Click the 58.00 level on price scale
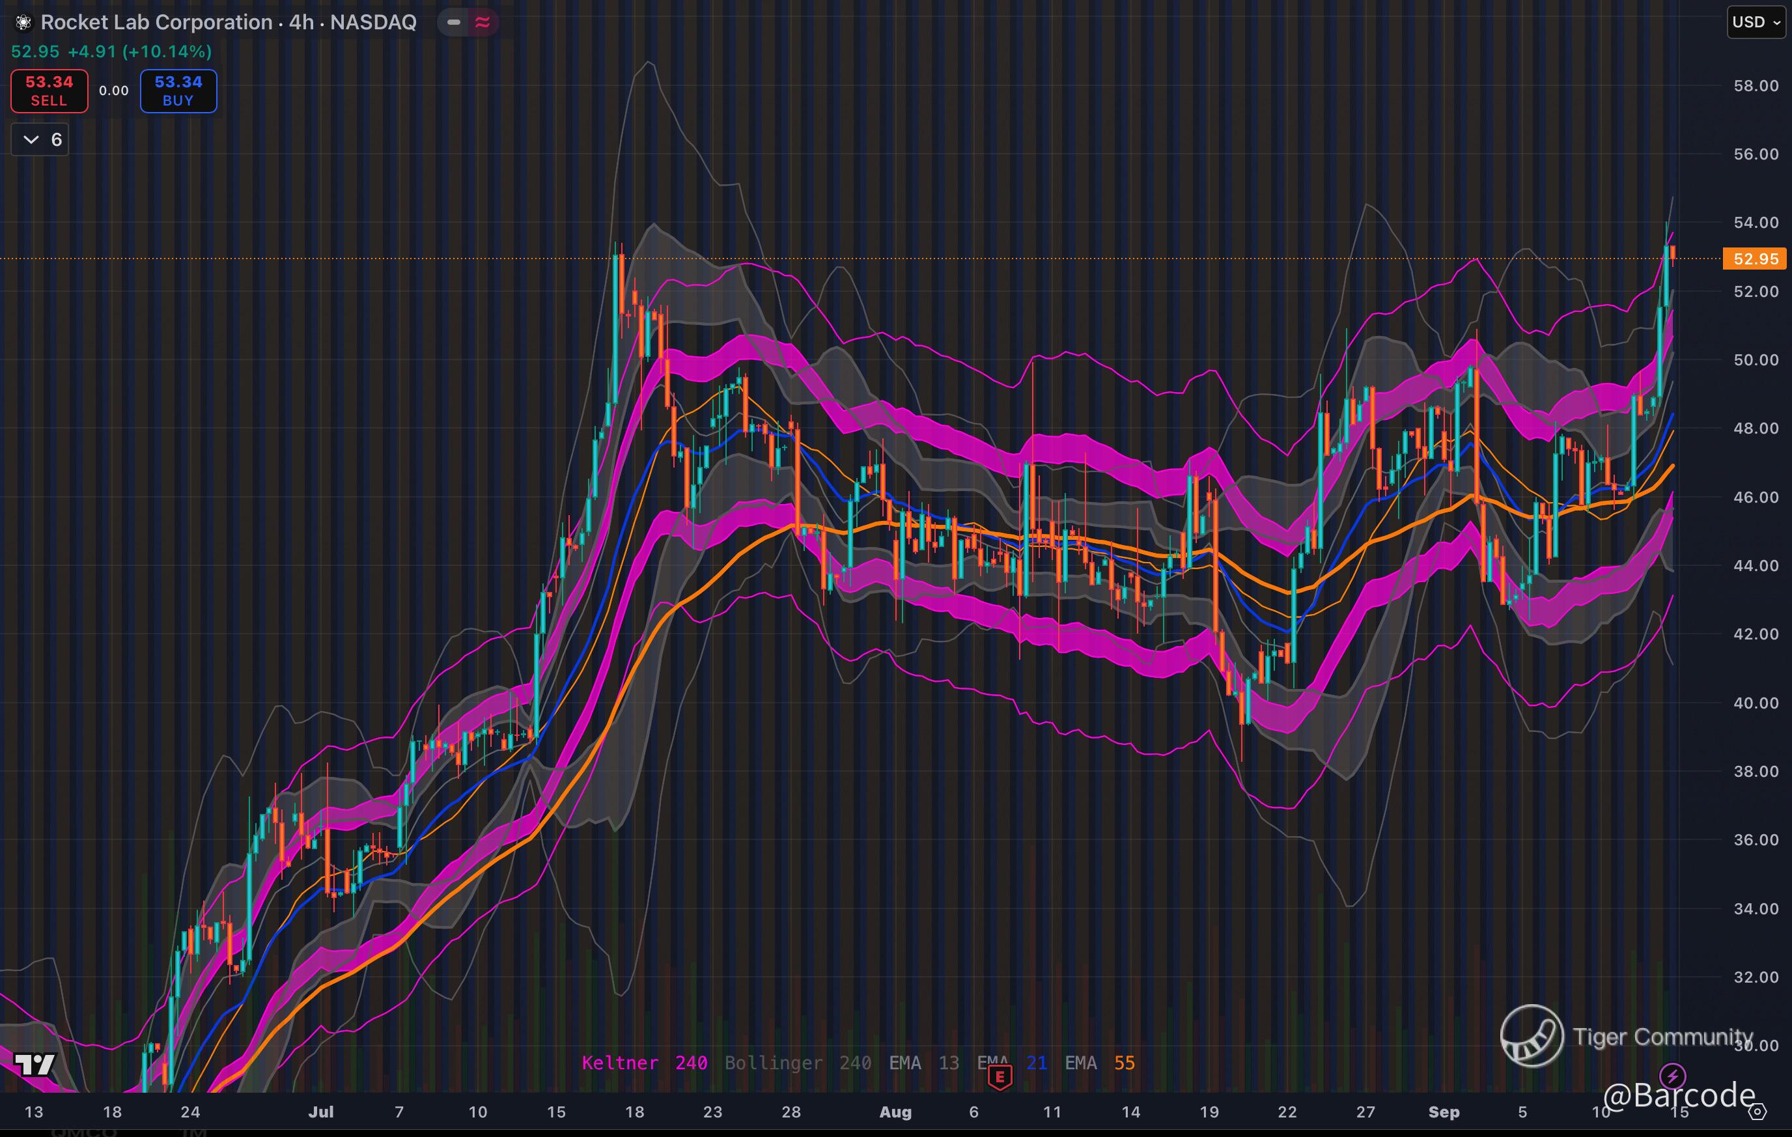Image resolution: width=1792 pixels, height=1137 pixels. tap(1756, 87)
